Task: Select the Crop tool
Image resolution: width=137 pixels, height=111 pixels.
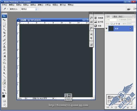Action: (x=4, y=33)
